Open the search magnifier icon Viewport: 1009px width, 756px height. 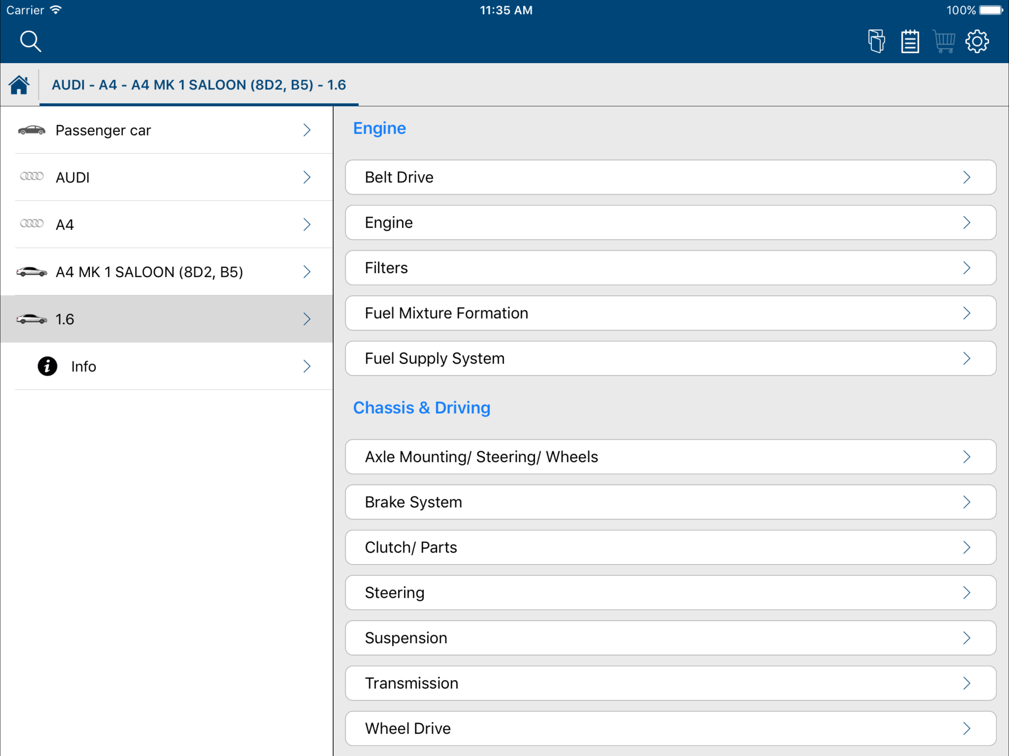point(31,41)
